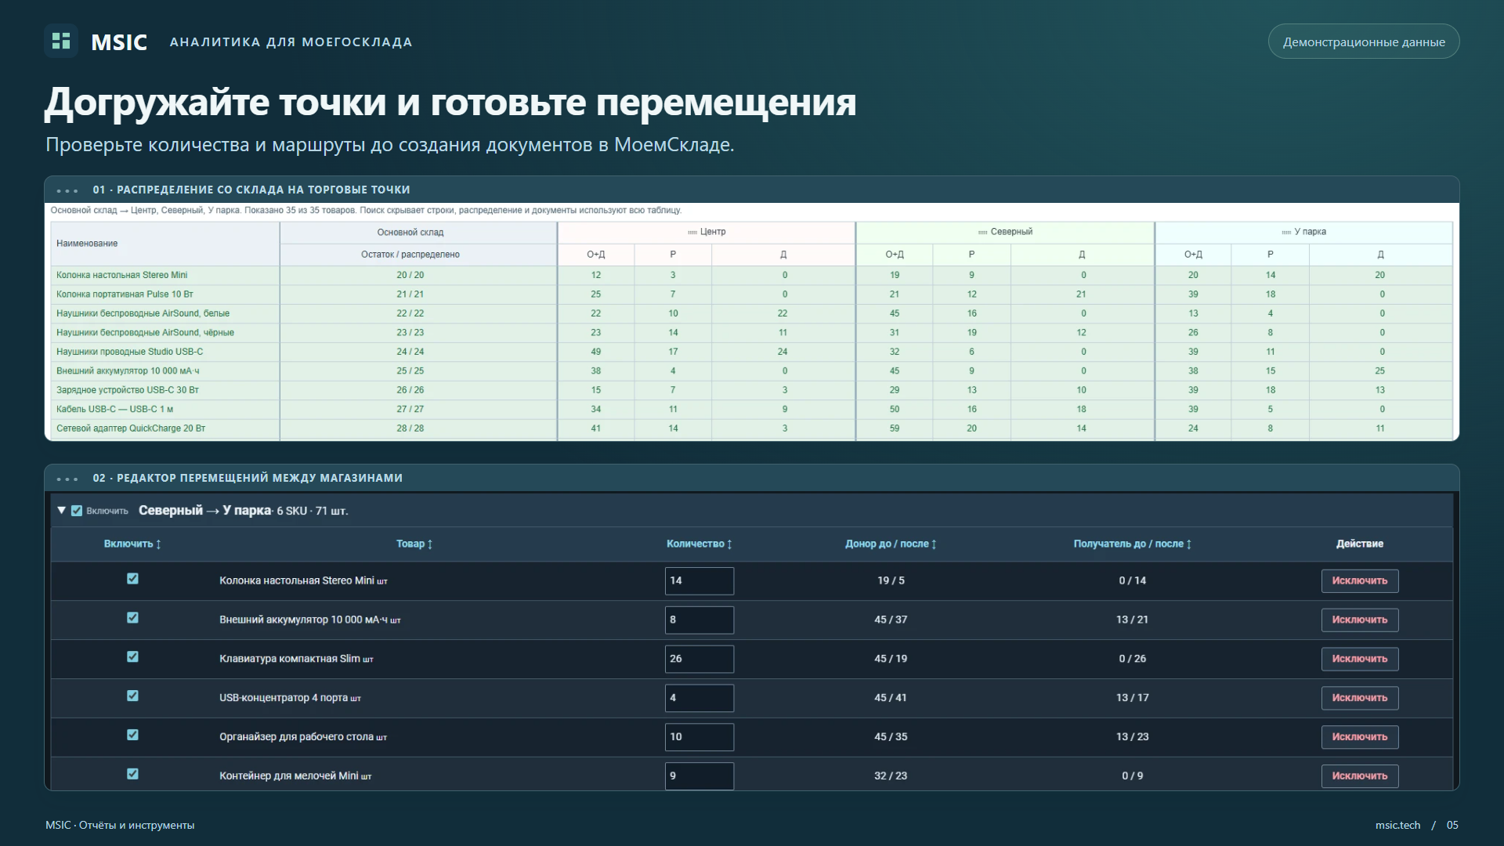Click the three dots on panel 01 header
1504x846 pixels.
pos(67,190)
